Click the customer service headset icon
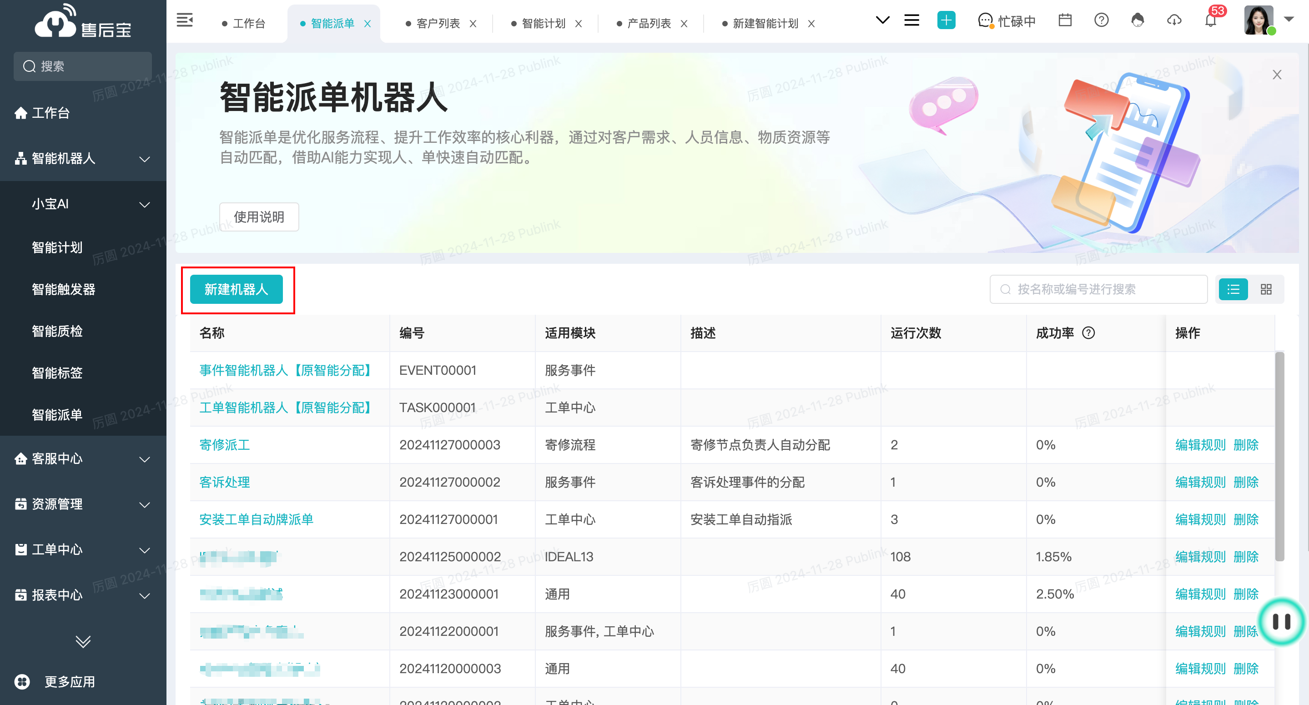The image size is (1309, 705). click(1138, 20)
